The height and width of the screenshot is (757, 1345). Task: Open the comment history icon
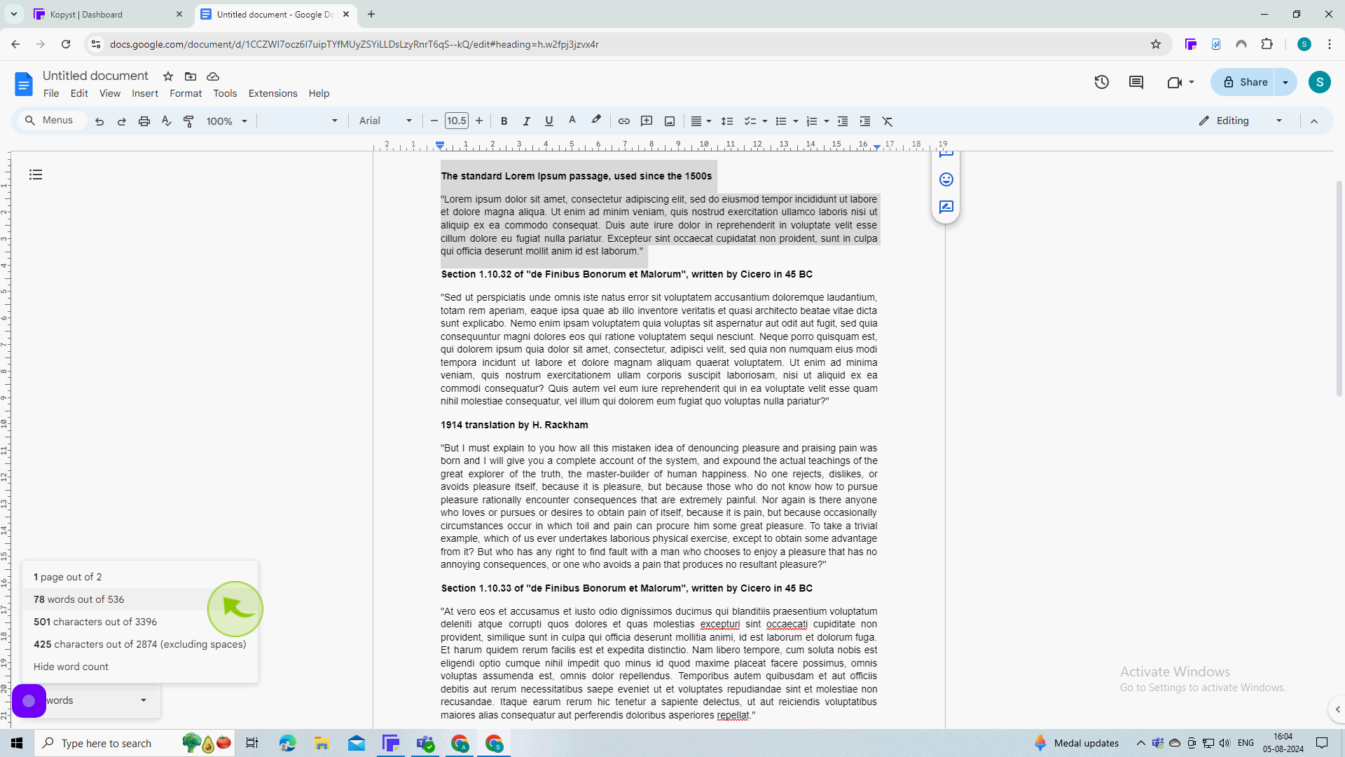pos(1136,82)
